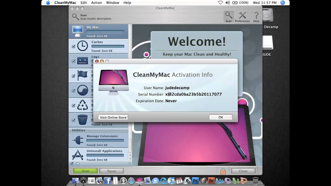Image resolution: width=331 pixels, height=186 pixels.
Task: Select the language files flag icon
Action: pyautogui.click(x=83, y=76)
